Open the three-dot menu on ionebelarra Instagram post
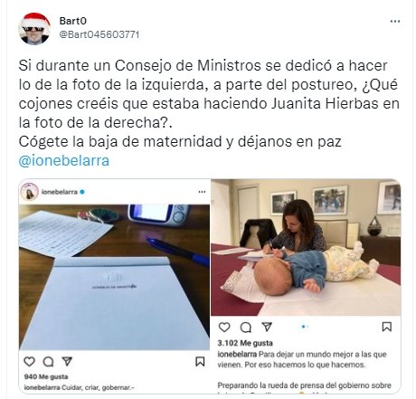 click(x=202, y=192)
